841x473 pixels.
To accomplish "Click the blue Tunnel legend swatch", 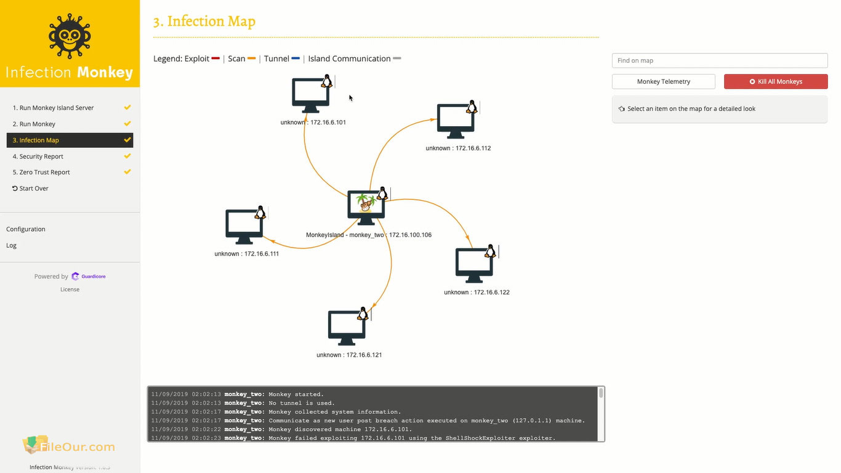I will point(296,59).
